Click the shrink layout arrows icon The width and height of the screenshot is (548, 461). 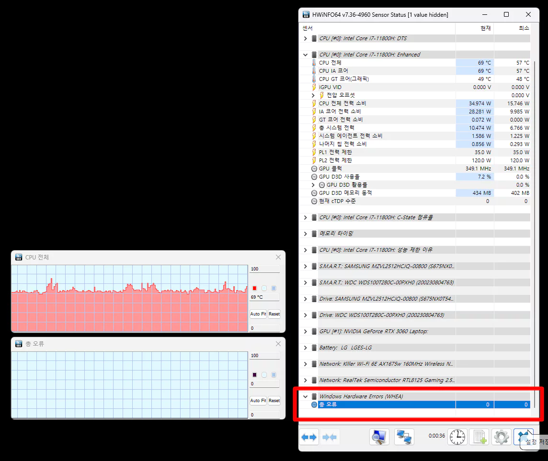tap(329, 437)
